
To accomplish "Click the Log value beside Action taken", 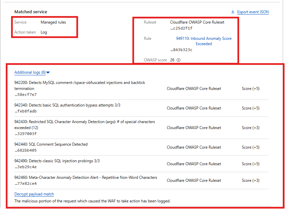I will point(44,32).
